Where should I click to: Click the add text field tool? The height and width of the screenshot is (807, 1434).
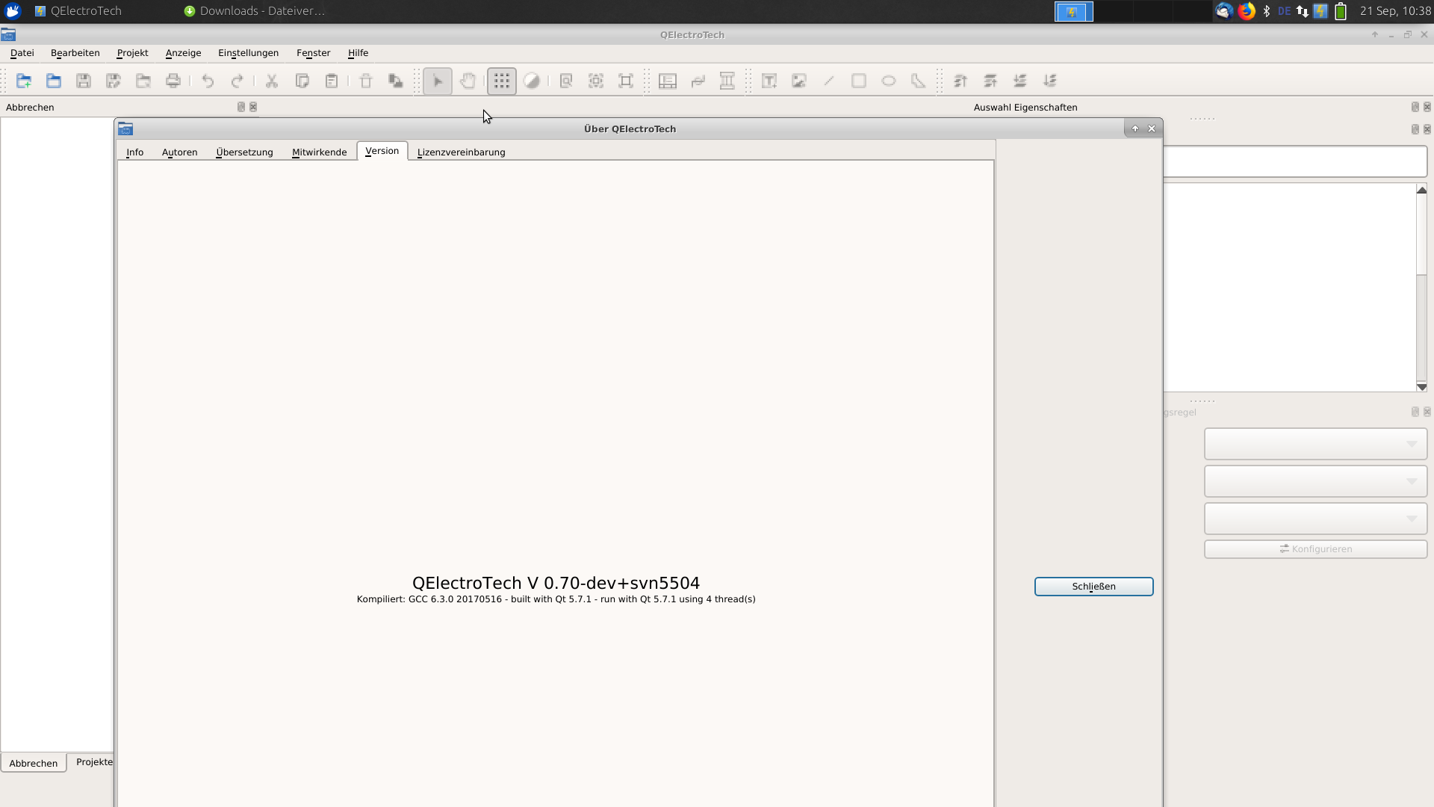(x=769, y=81)
